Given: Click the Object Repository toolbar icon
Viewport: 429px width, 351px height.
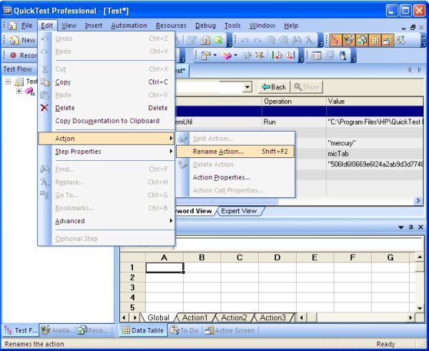Looking at the screenshot, I should tap(205, 40).
